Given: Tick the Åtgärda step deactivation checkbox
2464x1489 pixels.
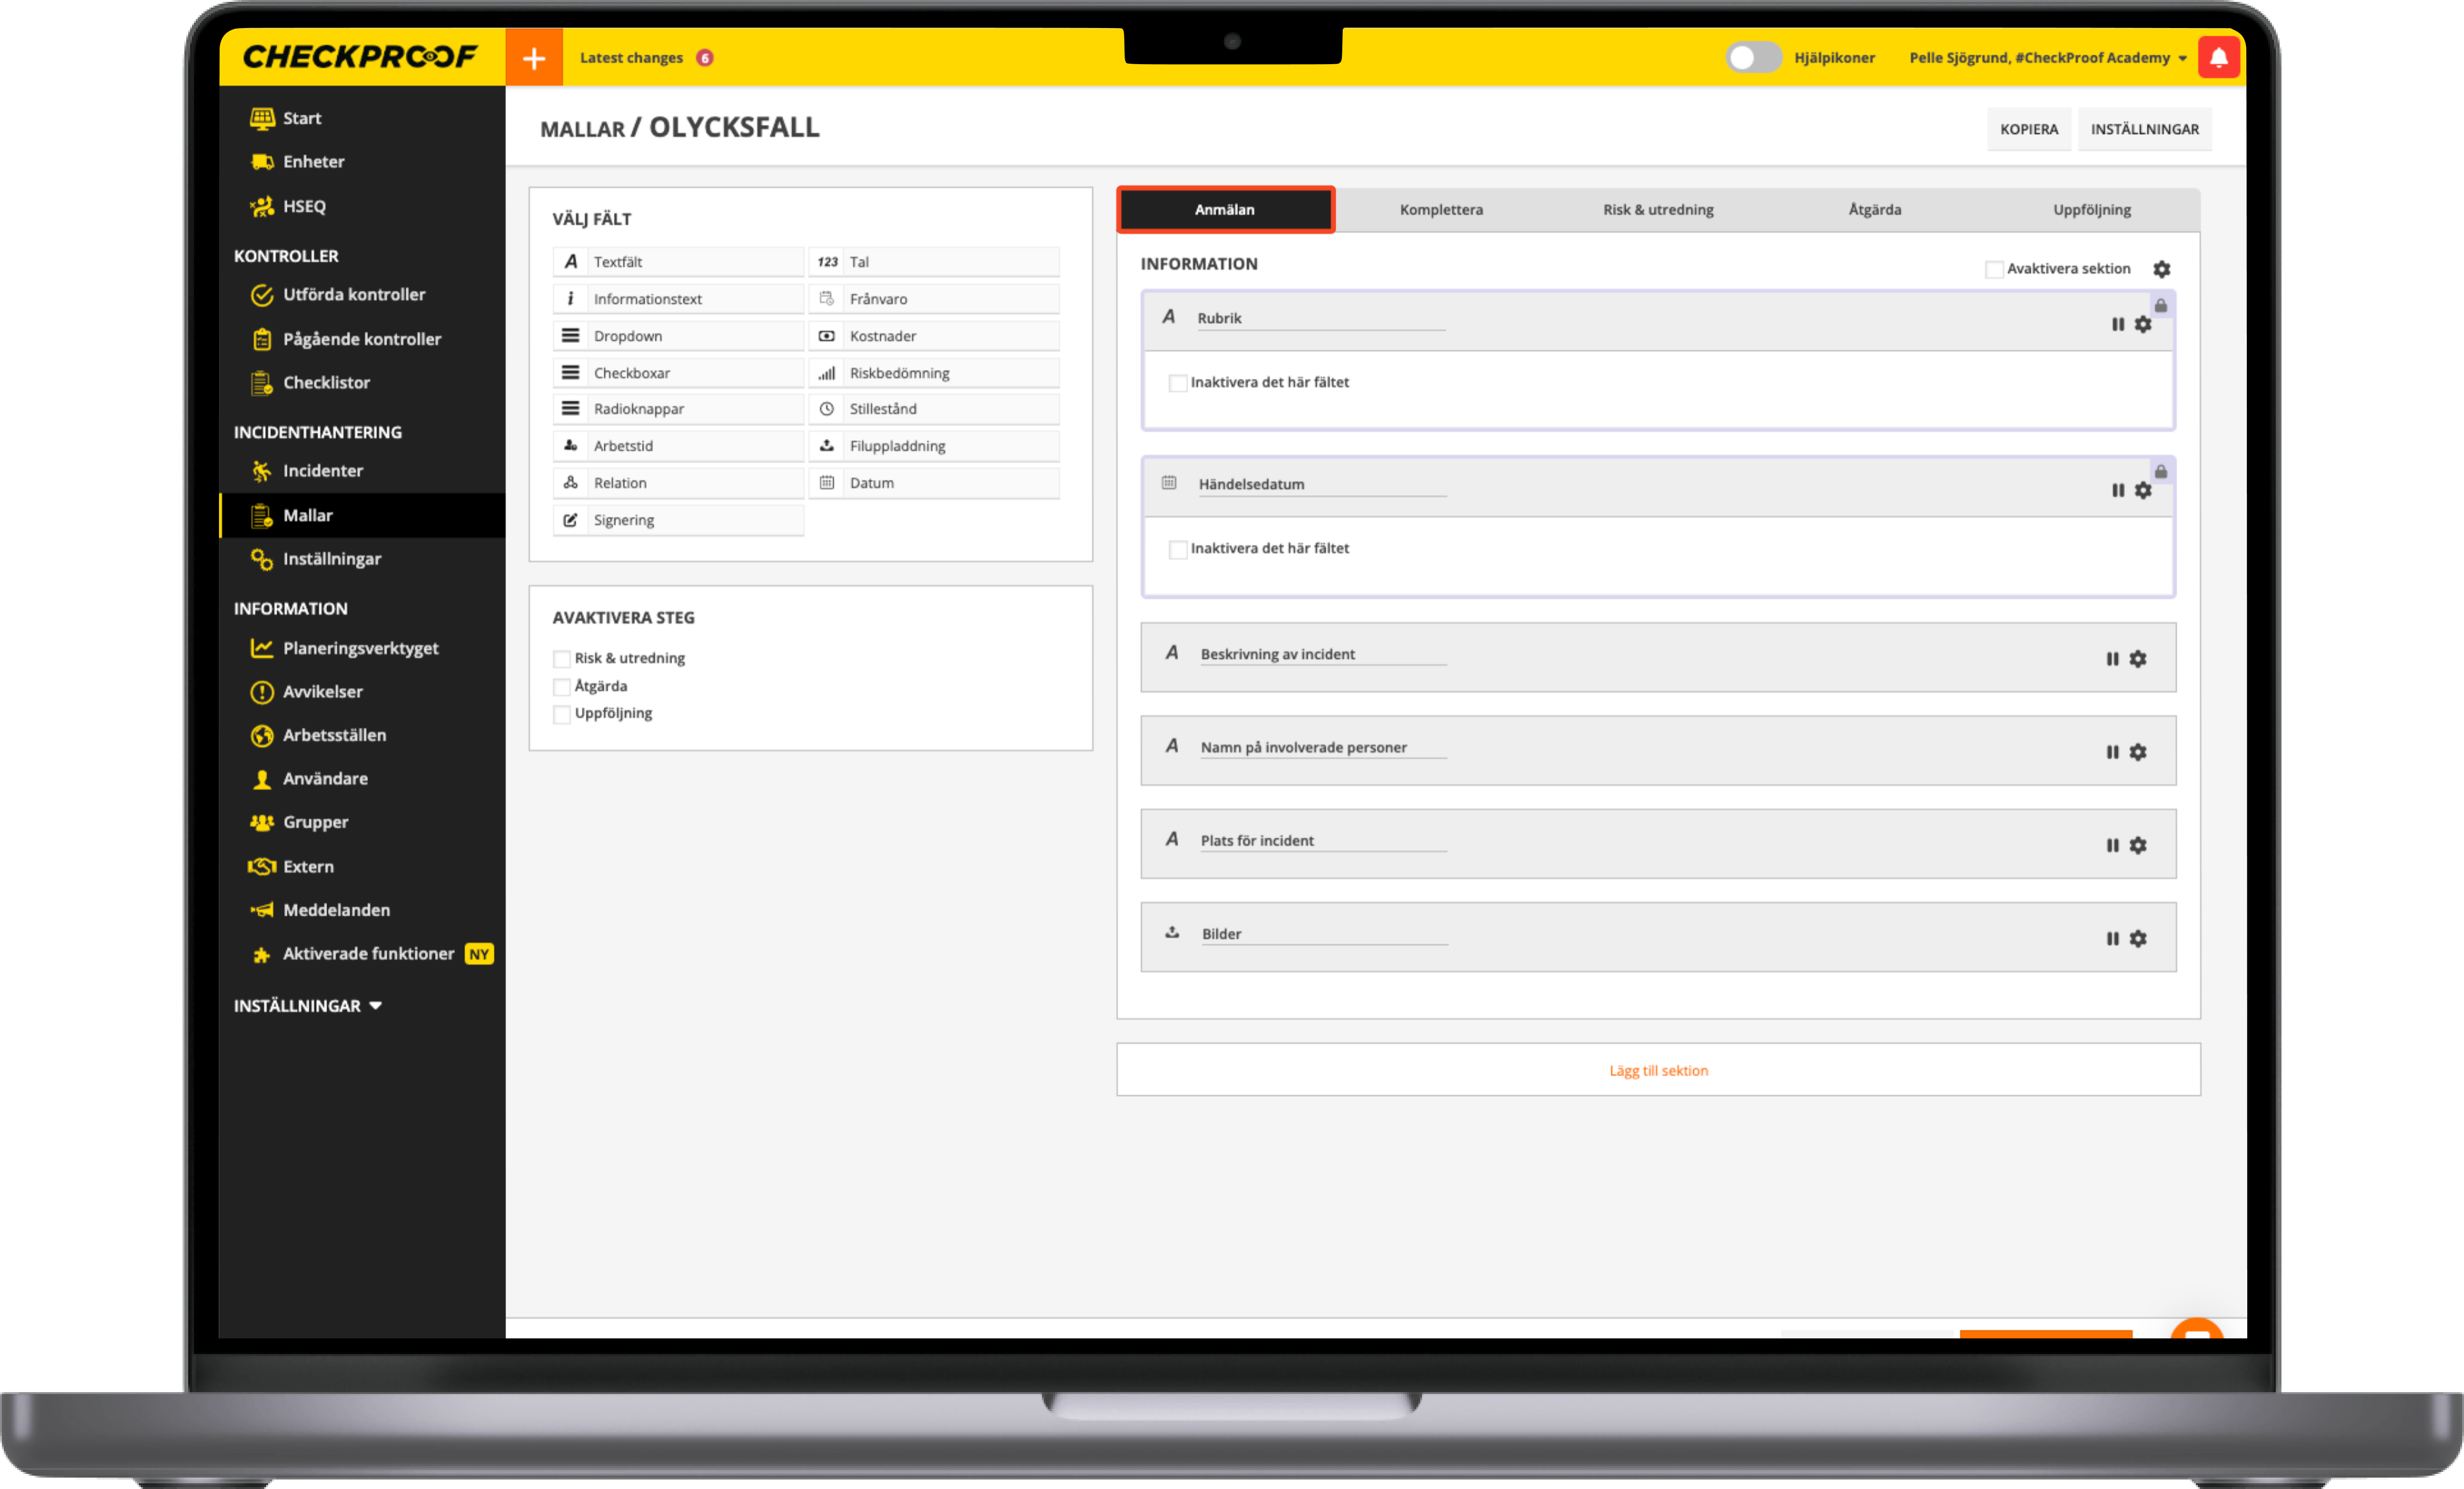Looking at the screenshot, I should pos(562,687).
